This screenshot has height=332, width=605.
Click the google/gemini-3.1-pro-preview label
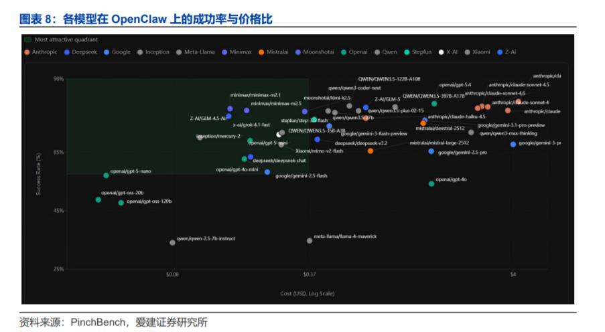coord(511,125)
